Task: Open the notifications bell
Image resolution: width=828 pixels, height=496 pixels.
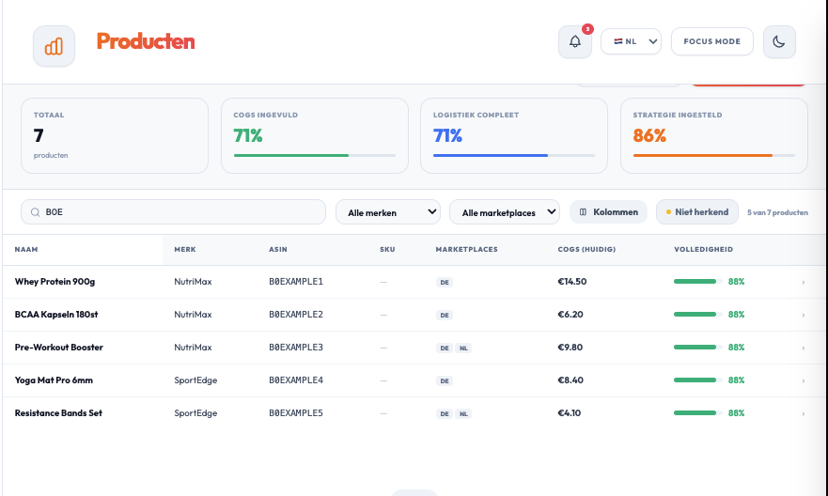Action: point(575,42)
